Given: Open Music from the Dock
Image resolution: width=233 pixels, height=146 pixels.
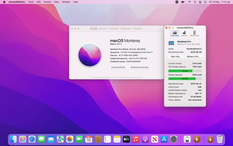Looking at the screenshot, I should 136,139.
